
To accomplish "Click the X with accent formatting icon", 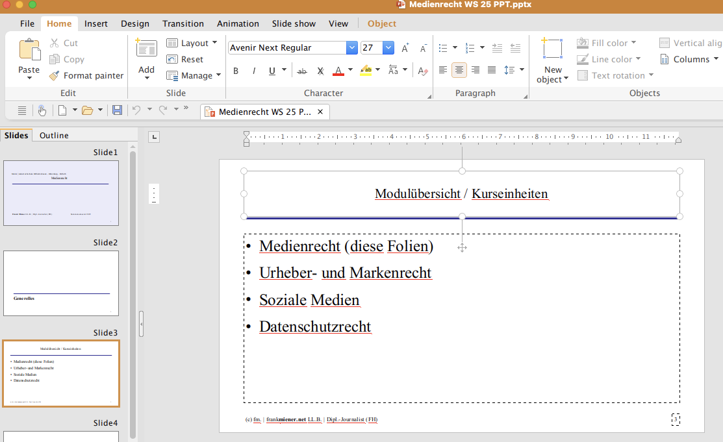I will pyautogui.click(x=320, y=71).
